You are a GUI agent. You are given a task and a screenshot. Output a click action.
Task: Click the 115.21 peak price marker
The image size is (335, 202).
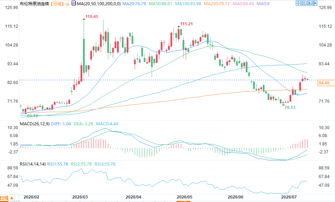pos(186,24)
